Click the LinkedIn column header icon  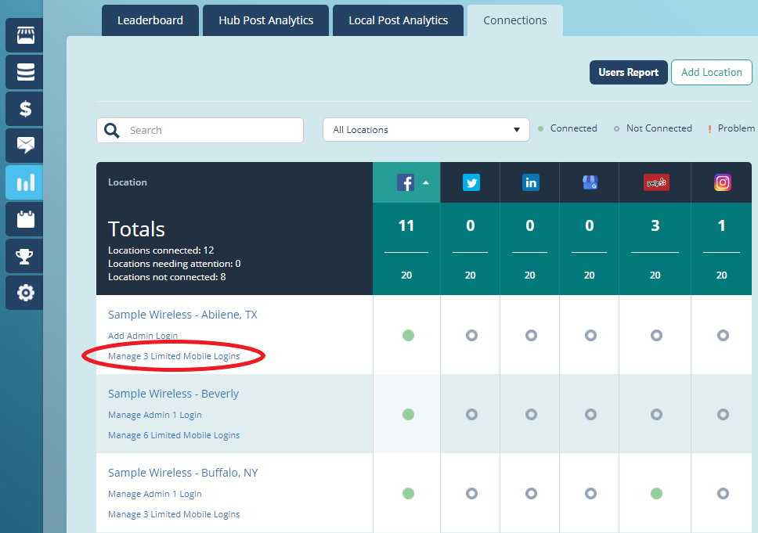click(x=530, y=182)
